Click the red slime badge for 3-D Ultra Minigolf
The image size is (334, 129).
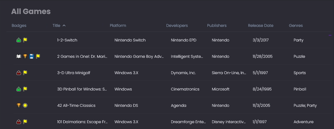point(19,73)
